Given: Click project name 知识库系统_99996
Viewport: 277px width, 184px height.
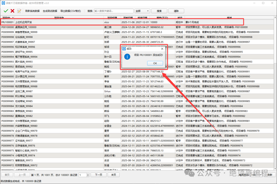Looking at the screenshot, I should point(25,47).
